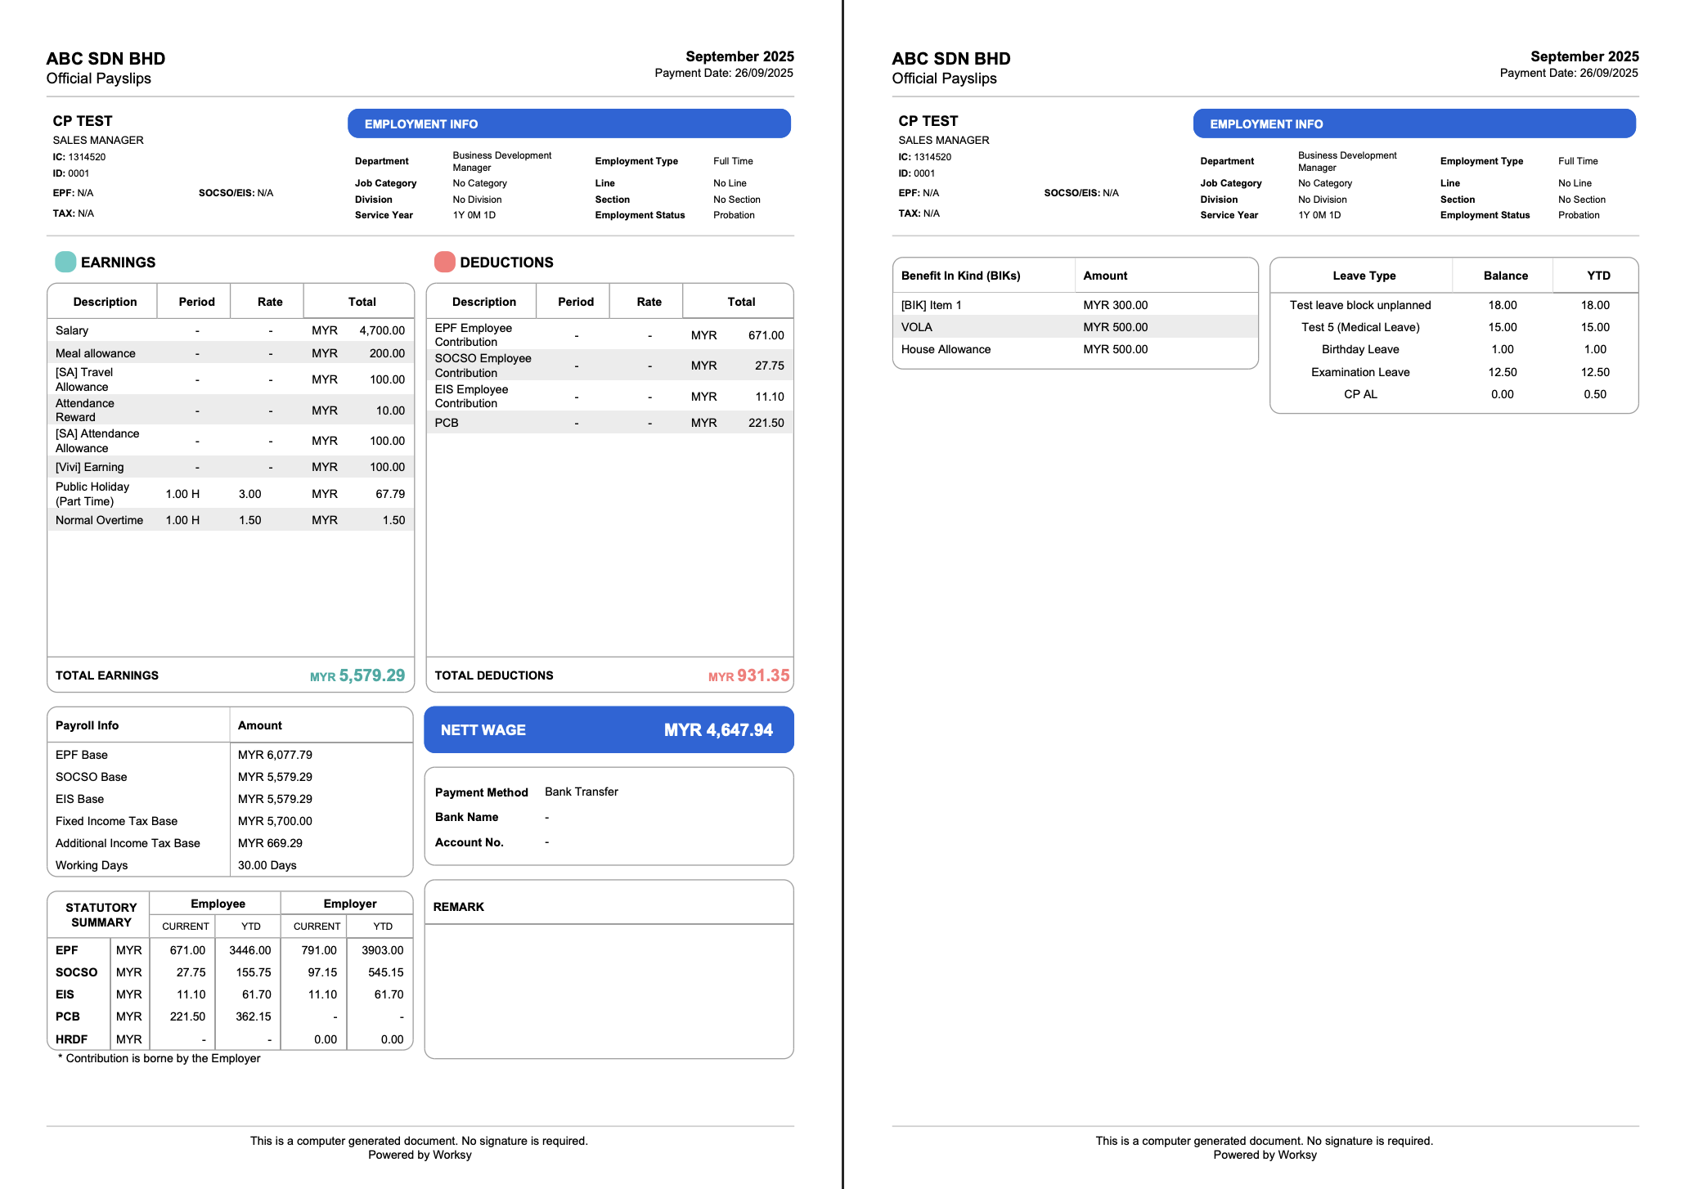Click the Payment Method Bank Transfer text

coord(581,792)
